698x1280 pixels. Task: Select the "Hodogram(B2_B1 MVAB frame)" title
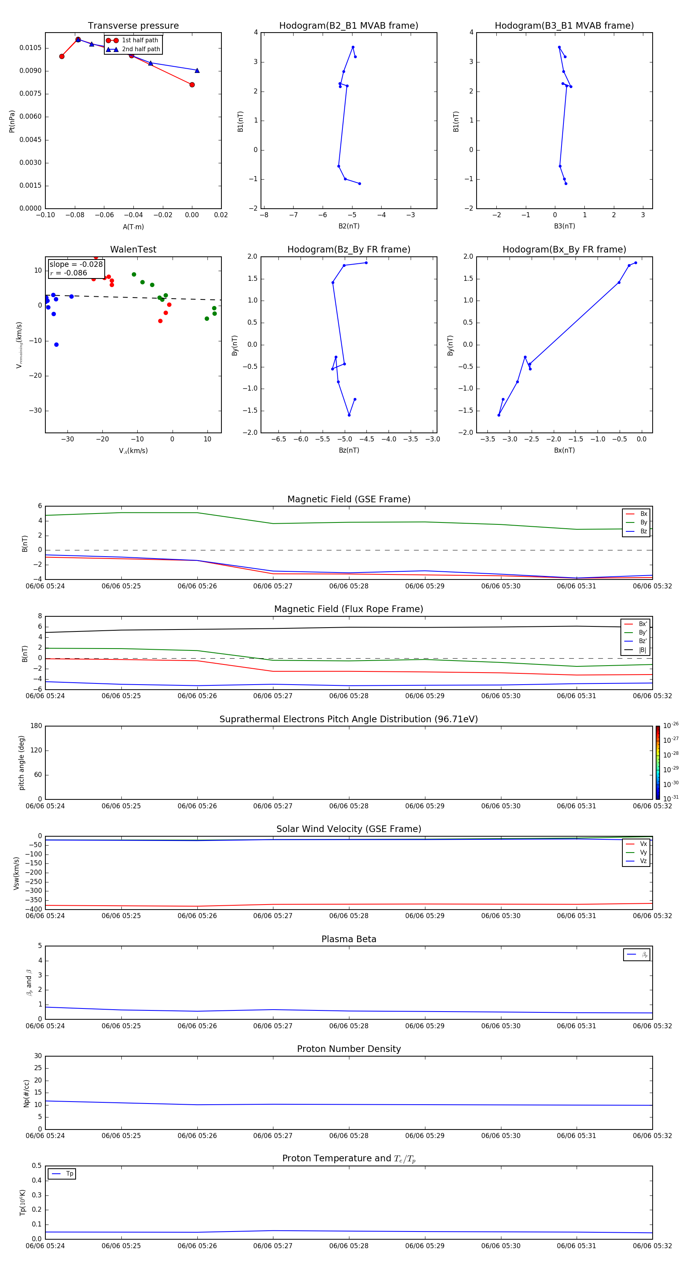pyautogui.click(x=349, y=26)
